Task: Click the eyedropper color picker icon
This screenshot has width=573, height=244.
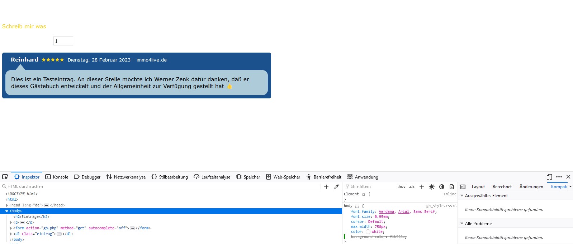Action: point(336,187)
